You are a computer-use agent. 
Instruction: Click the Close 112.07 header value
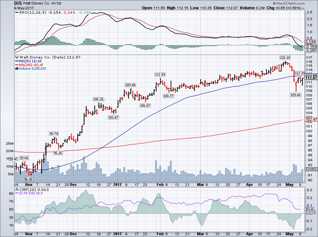coord(225,7)
